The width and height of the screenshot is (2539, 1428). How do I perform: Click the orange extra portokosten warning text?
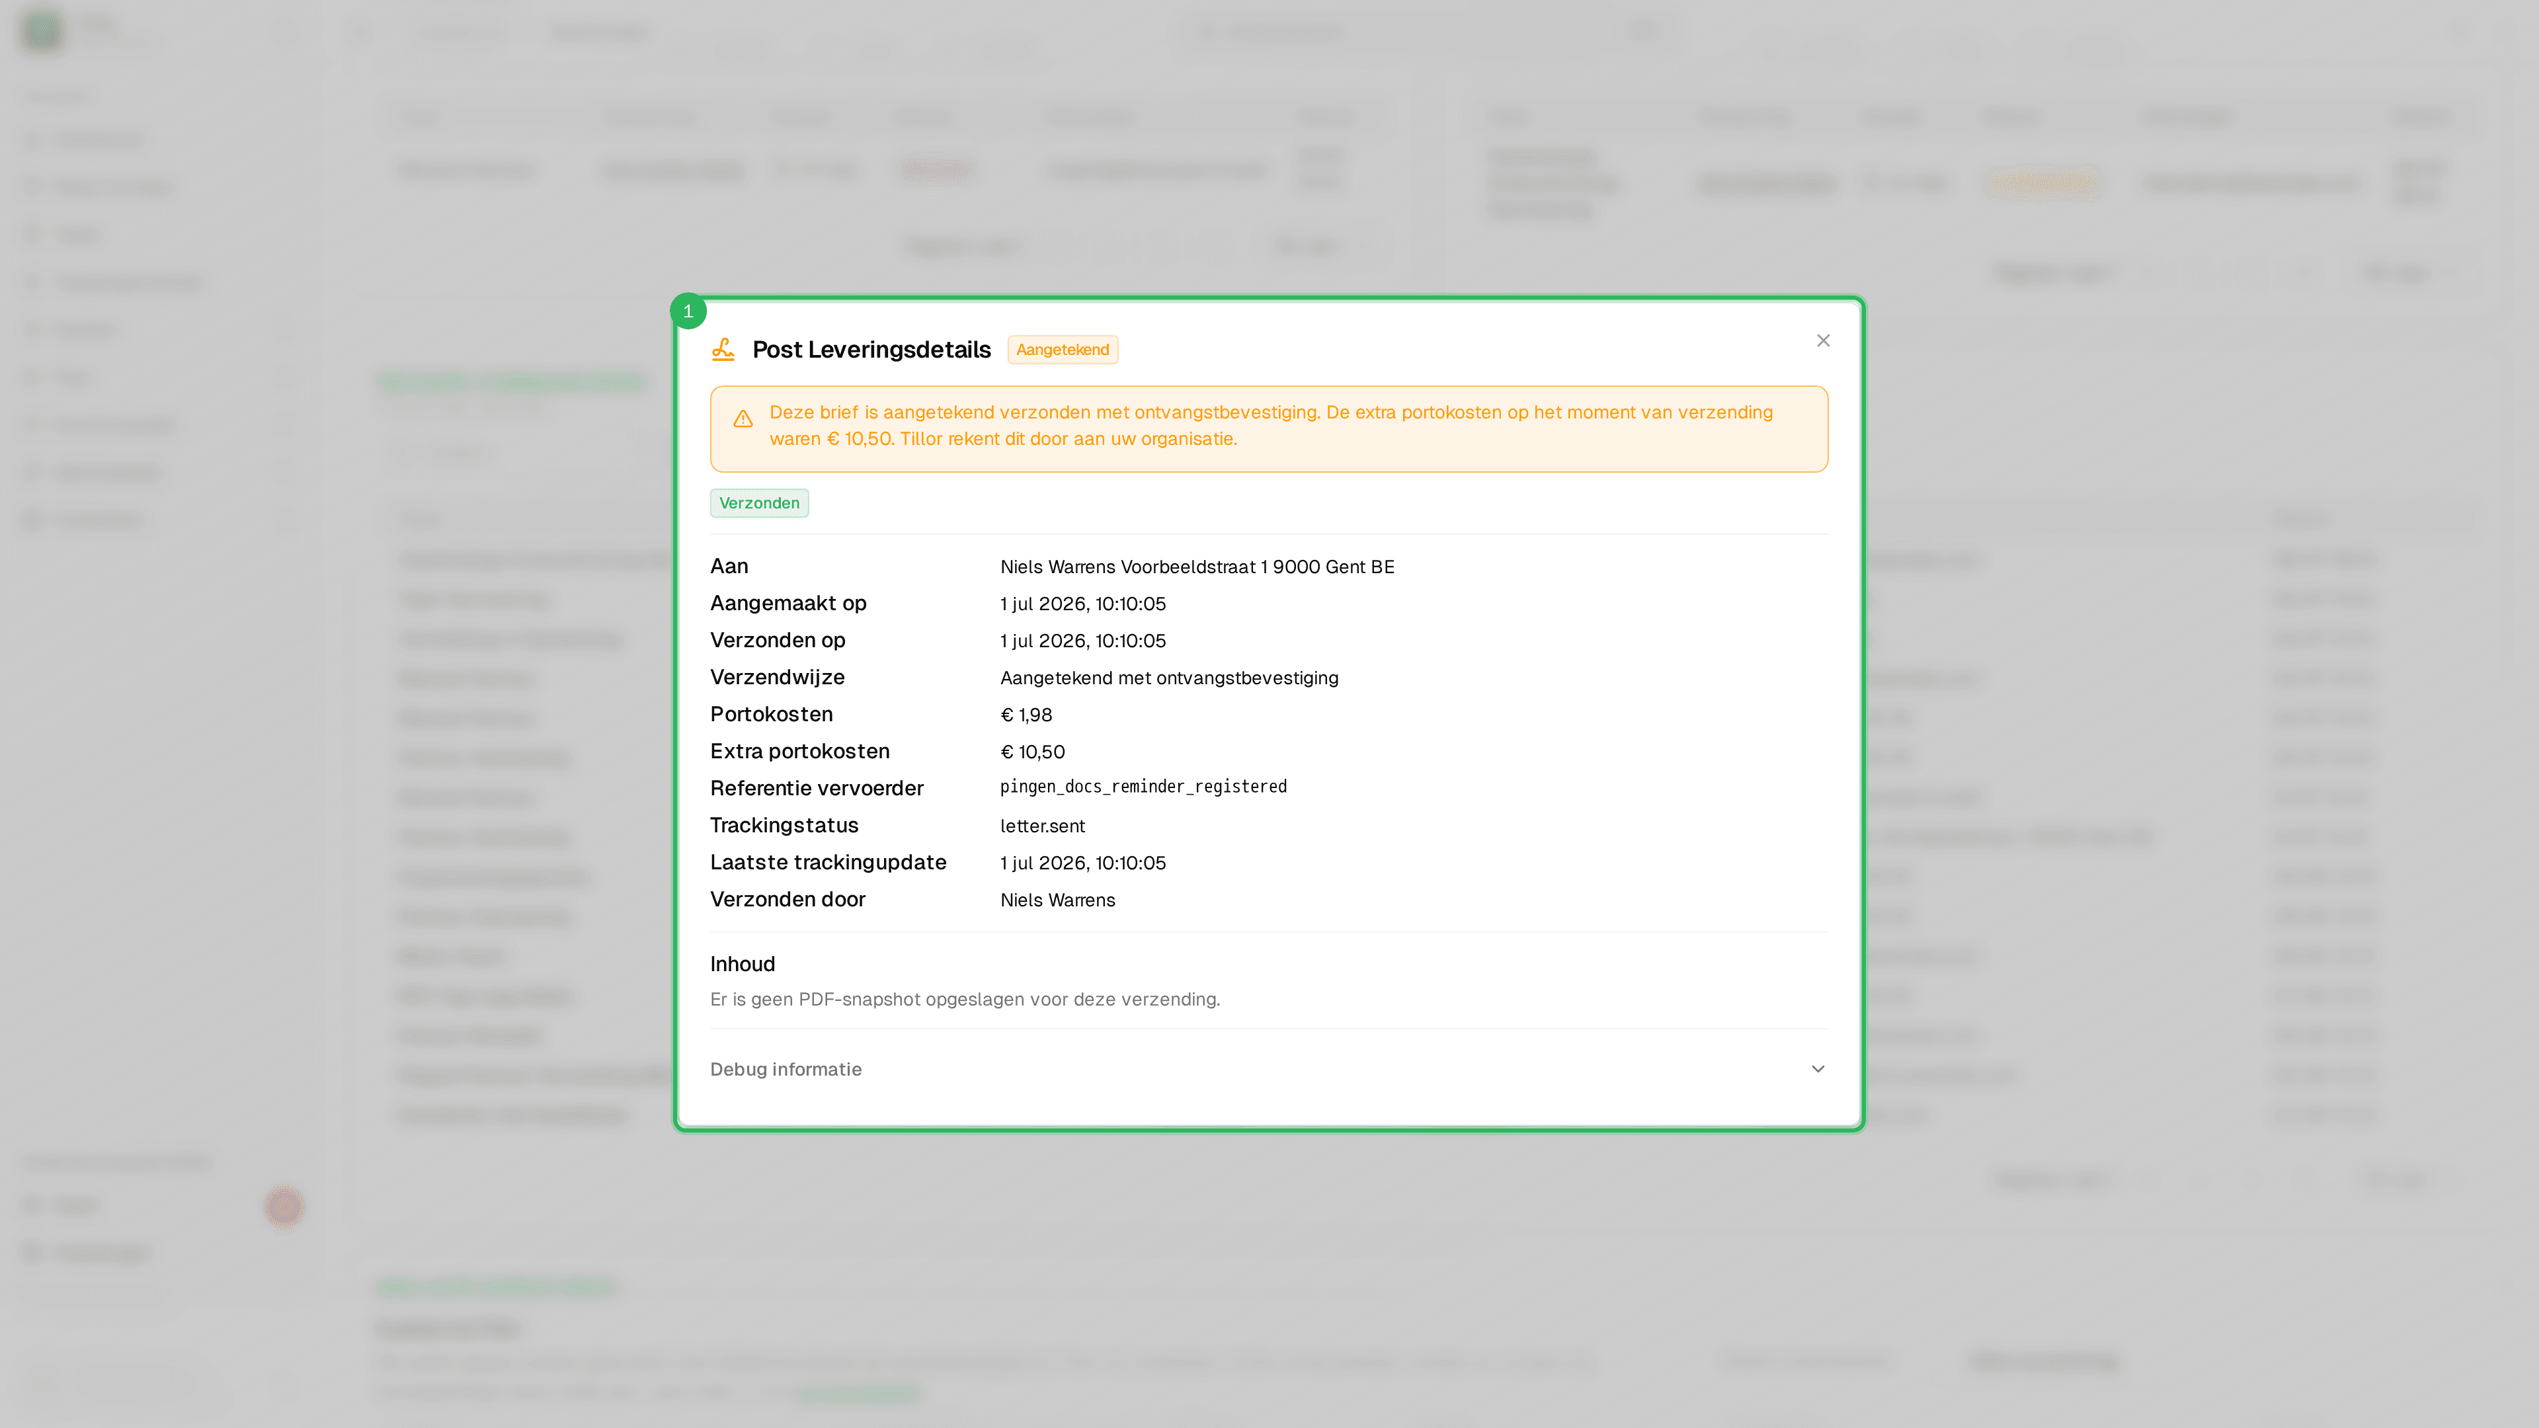click(x=1270, y=426)
